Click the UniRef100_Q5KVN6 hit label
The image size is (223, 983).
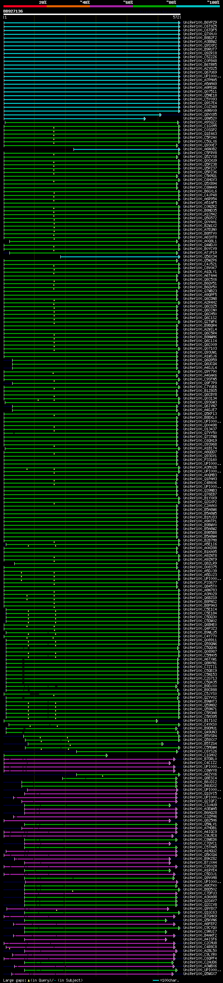click(x=200, y=920)
